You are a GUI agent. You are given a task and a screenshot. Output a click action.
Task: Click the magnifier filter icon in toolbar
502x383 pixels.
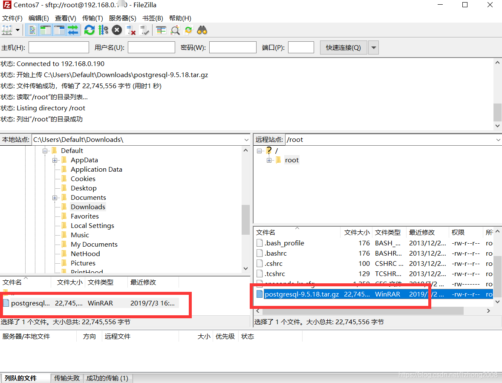175,30
